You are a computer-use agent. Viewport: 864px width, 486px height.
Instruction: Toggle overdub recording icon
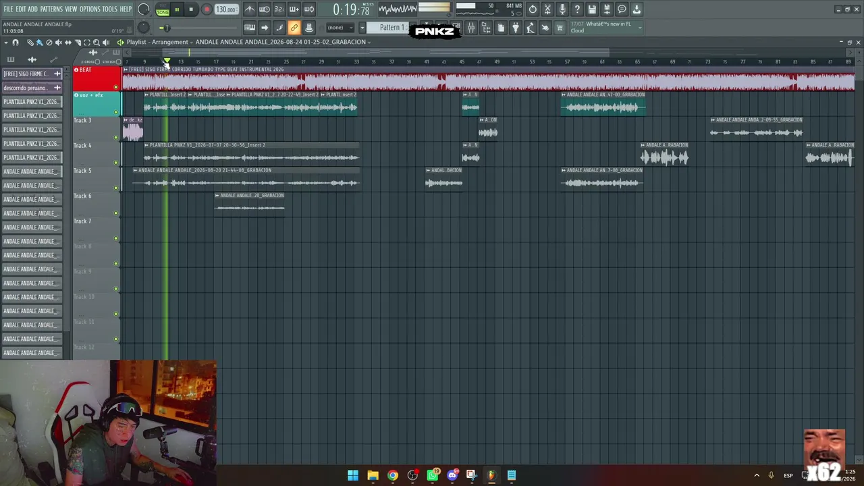[x=294, y=9]
